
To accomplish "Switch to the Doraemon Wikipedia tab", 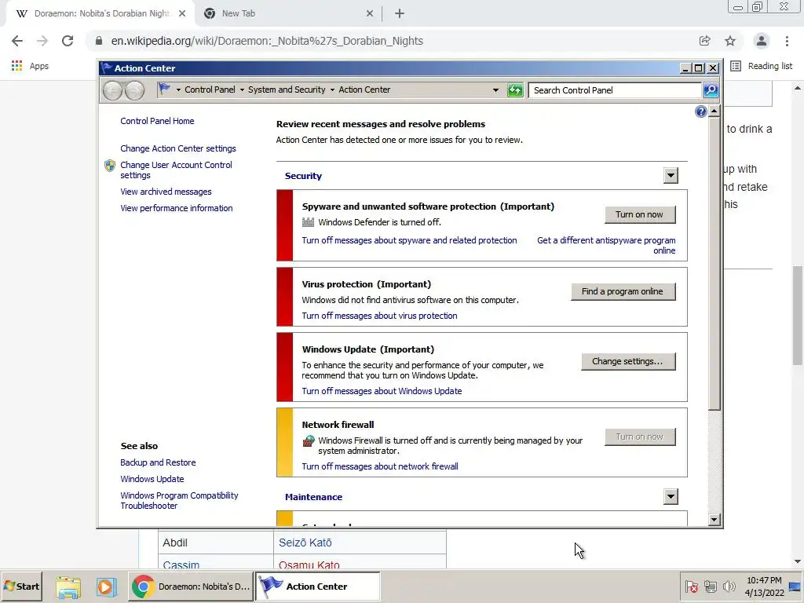I will pos(100,14).
